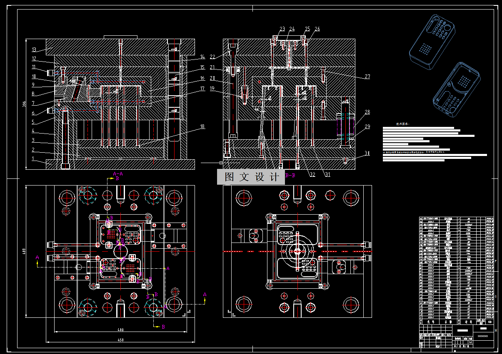
Task: Click part number label 28
Action: point(367,112)
